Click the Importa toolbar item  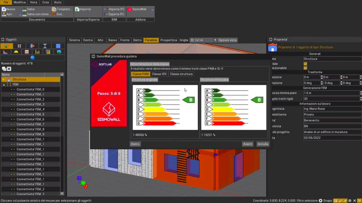[83, 9]
